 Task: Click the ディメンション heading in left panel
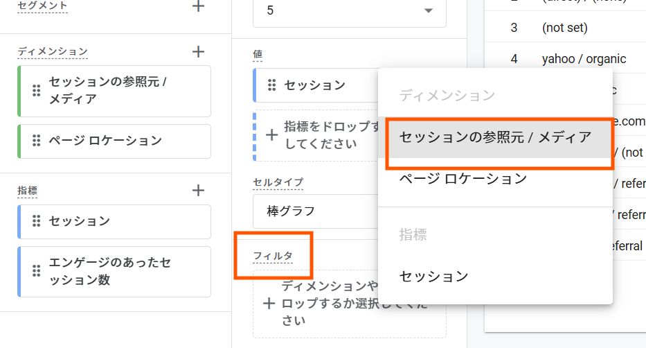[x=53, y=51]
